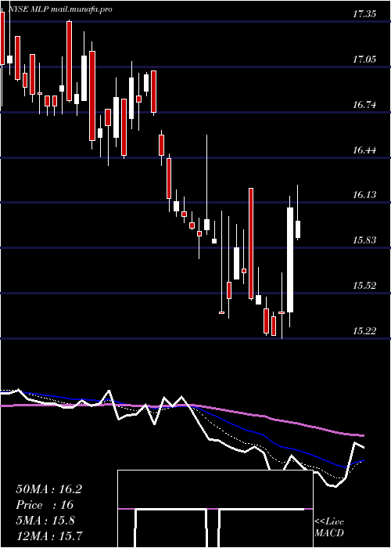
Task: Click the Price : 16 value
Action: 45,505
